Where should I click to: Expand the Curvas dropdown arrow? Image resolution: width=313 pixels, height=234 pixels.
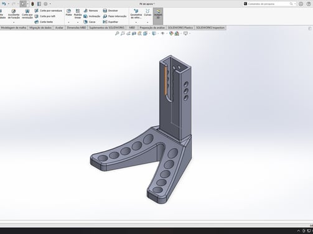147,22
